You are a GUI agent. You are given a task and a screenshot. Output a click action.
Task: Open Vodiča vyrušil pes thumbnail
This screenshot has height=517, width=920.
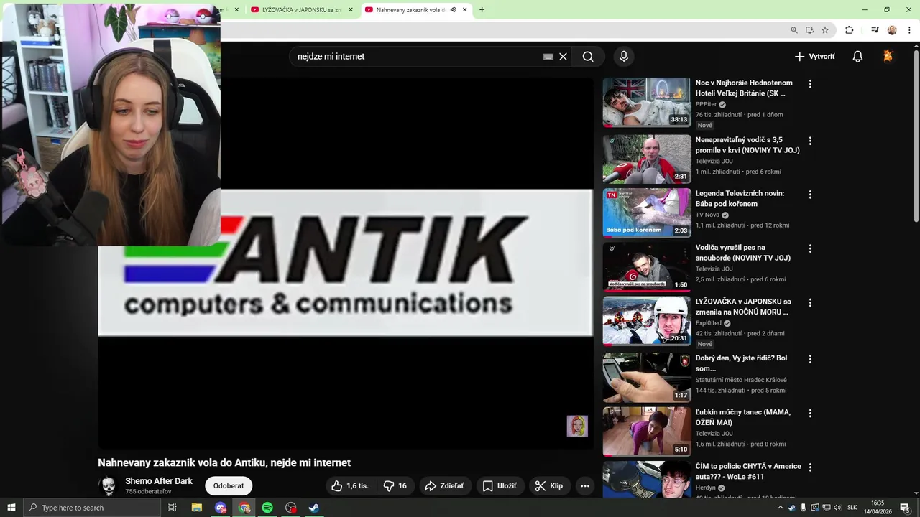(646, 266)
